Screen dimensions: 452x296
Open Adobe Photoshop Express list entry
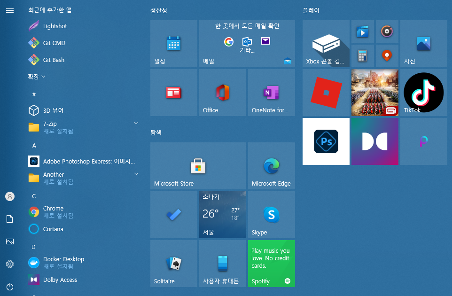coord(84,161)
